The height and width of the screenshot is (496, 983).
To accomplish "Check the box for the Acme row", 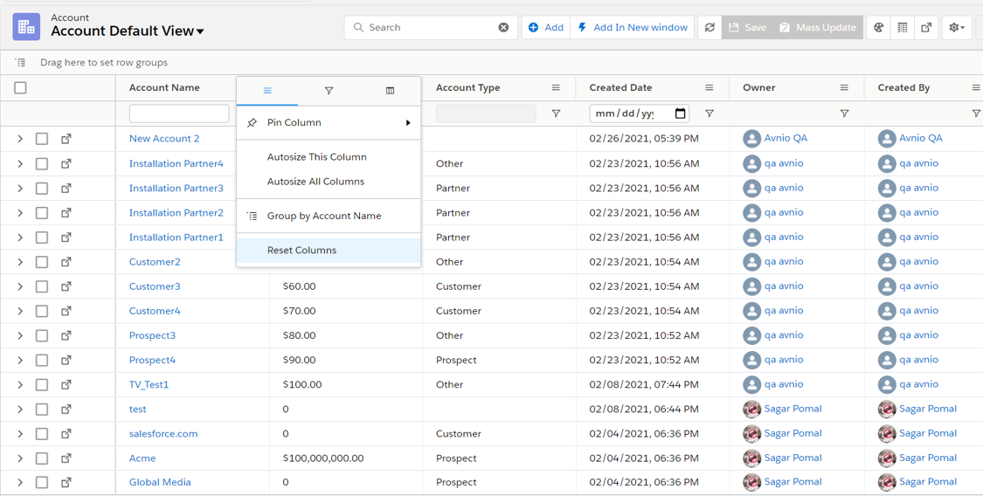I will [42, 458].
